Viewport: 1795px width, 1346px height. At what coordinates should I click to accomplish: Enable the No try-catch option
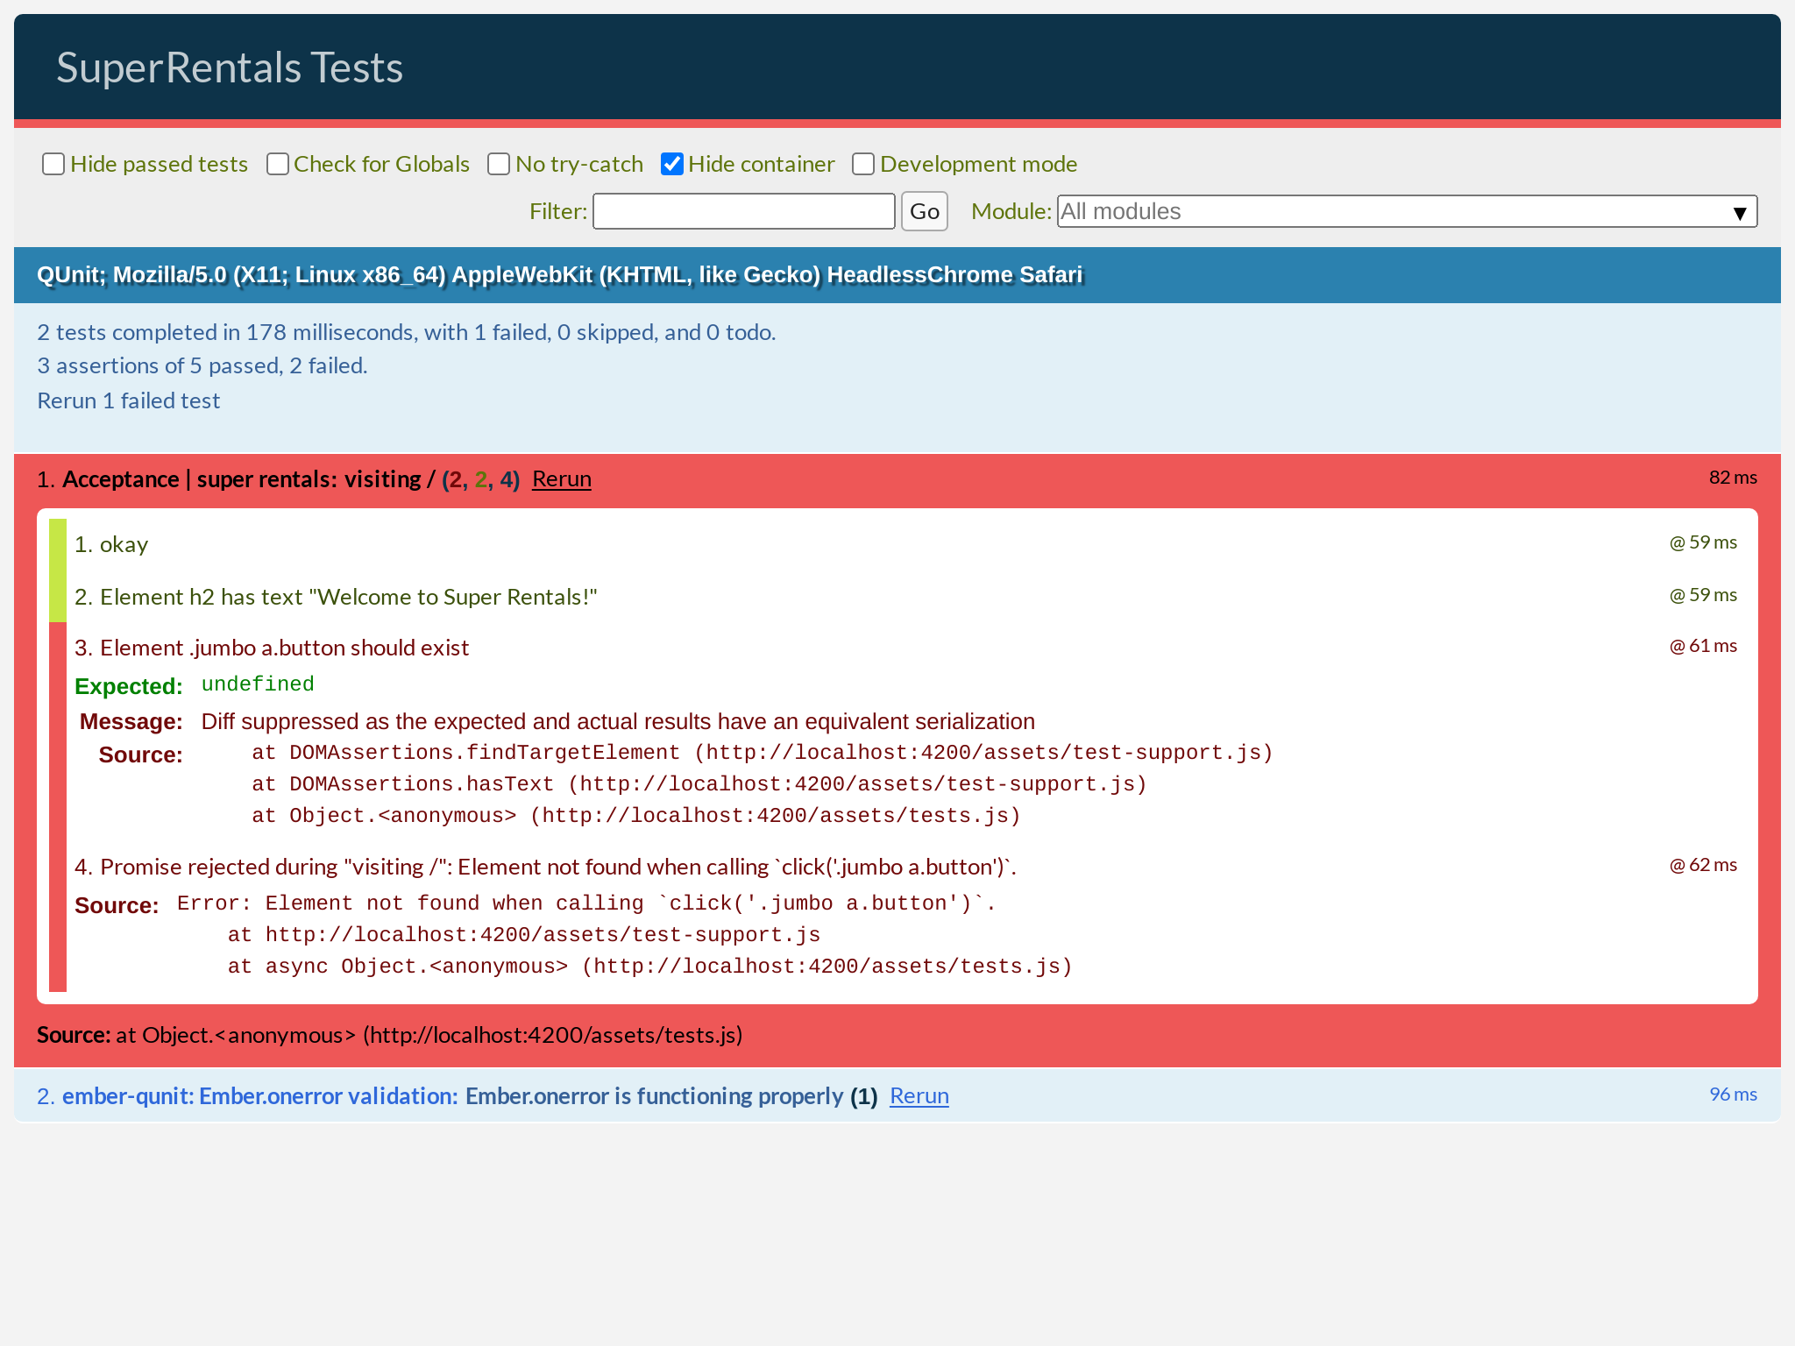(499, 164)
